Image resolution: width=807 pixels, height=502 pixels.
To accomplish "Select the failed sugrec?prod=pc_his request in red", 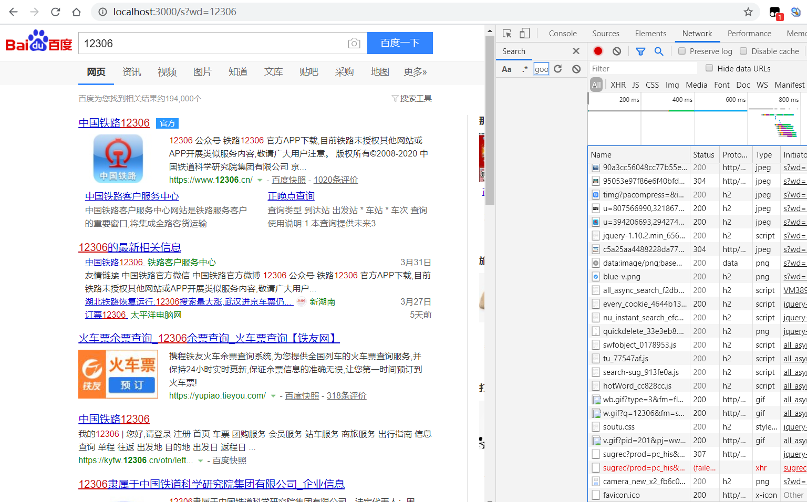I will click(697, 468).
